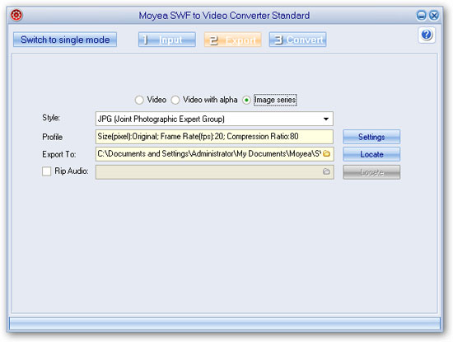Click the red Moyea application logo icon
453x342 pixels.
tap(16, 15)
